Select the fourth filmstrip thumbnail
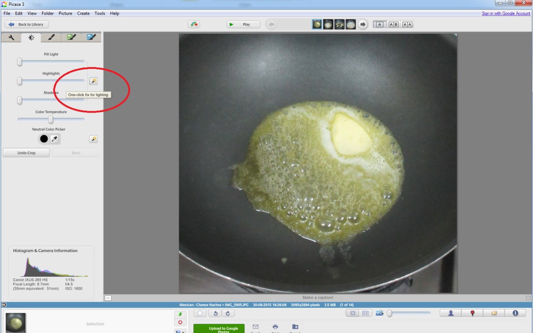 pyautogui.click(x=351, y=25)
